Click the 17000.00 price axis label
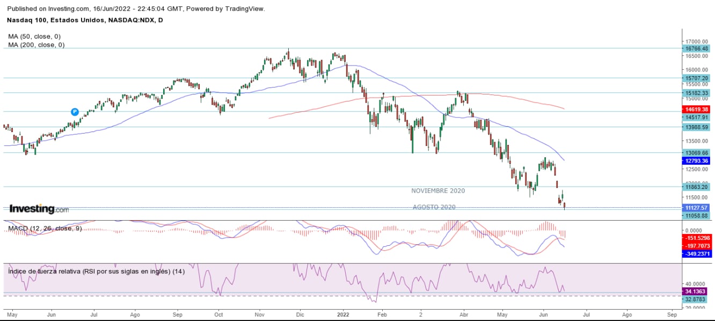This screenshot has height=321, width=715. (697, 41)
